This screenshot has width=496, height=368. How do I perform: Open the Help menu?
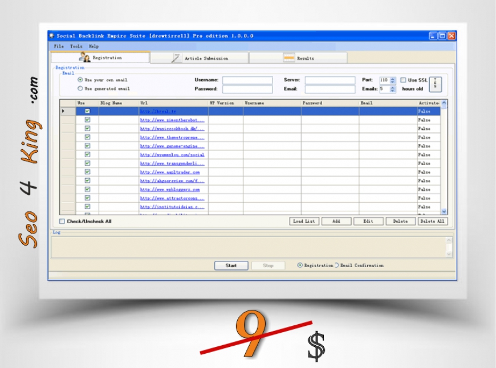[93, 46]
